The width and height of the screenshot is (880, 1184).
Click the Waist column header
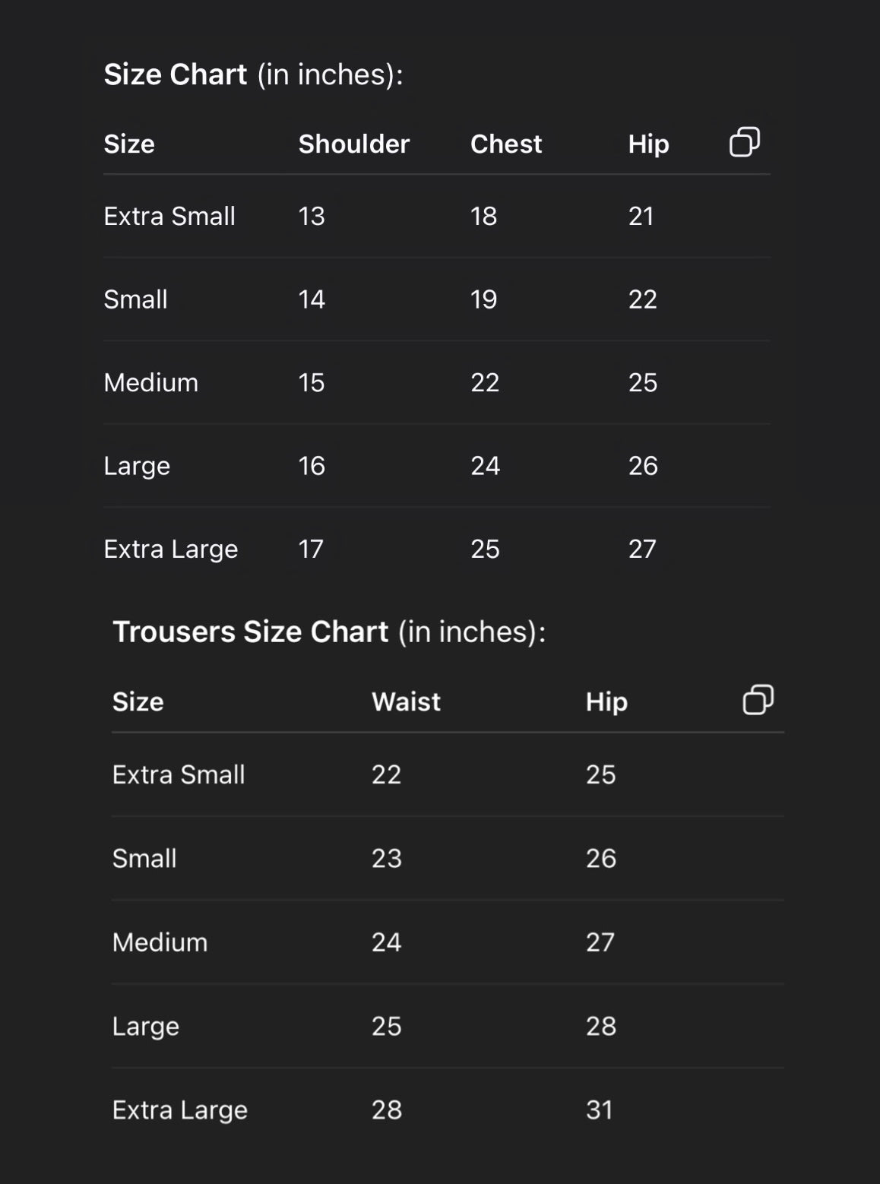(406, 701)
